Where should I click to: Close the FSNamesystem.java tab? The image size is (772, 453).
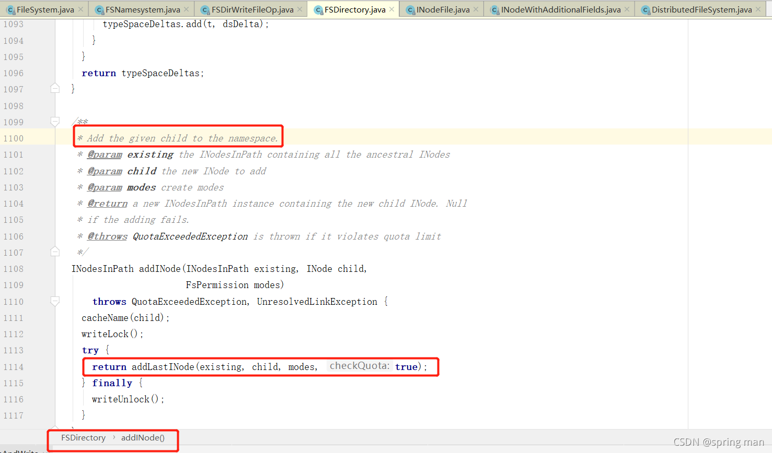click(187, 9)
